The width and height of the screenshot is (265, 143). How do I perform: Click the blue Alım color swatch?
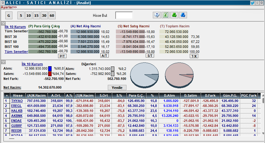coord(50,69)
